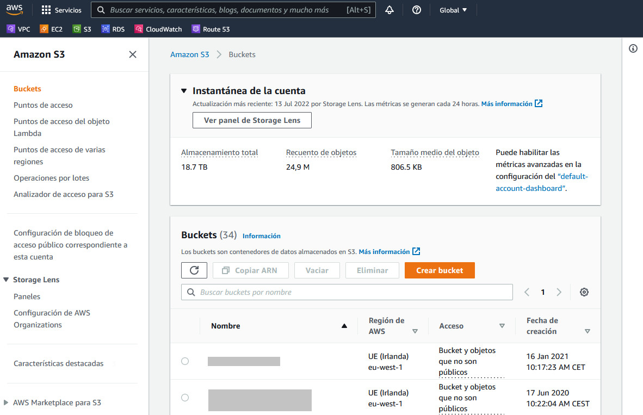Click the Recuento de objetos metric label
643x415 pixels.
(321, 152)
